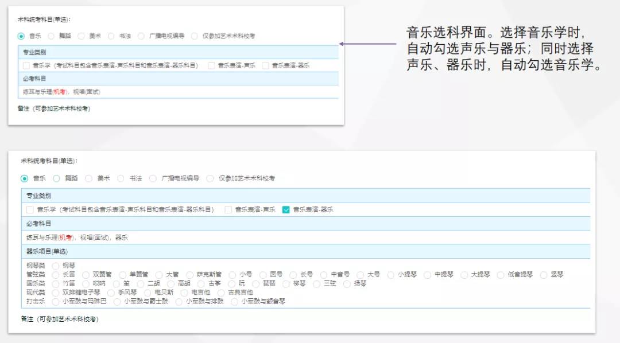Choose 古典吉他 instrument radio button

[220, 293]
